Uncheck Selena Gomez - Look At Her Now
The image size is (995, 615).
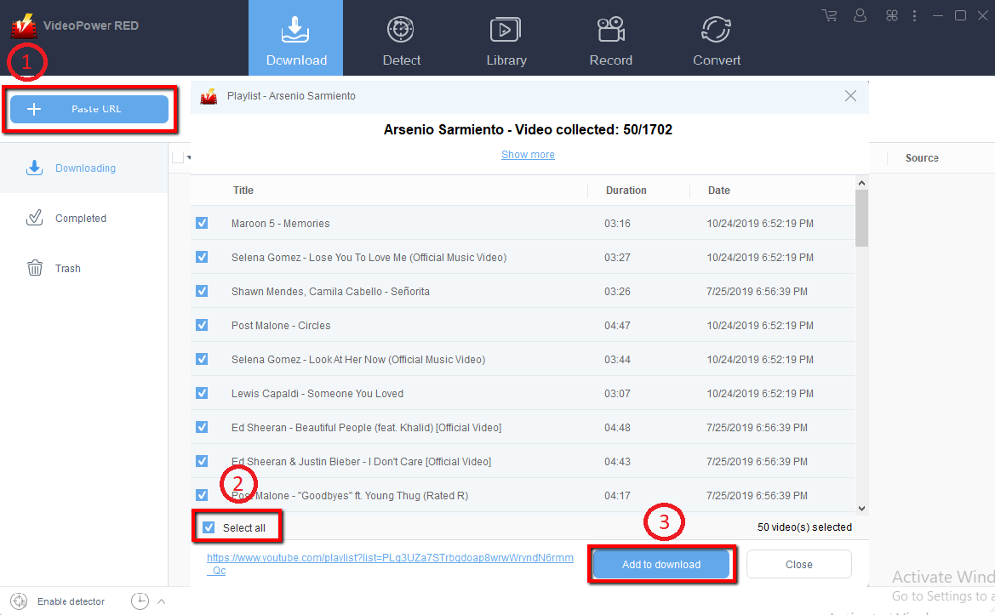(x=202, y=359)
